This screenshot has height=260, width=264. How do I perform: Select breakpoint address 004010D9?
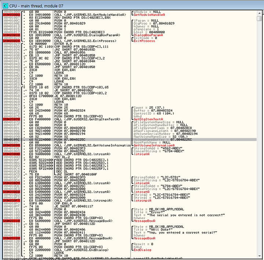pos(12,183)
